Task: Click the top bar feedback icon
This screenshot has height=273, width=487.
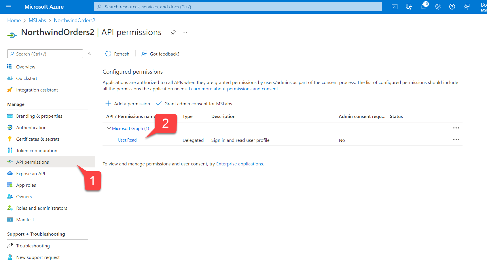Action: pyautogui.click(x=467, y=7)
